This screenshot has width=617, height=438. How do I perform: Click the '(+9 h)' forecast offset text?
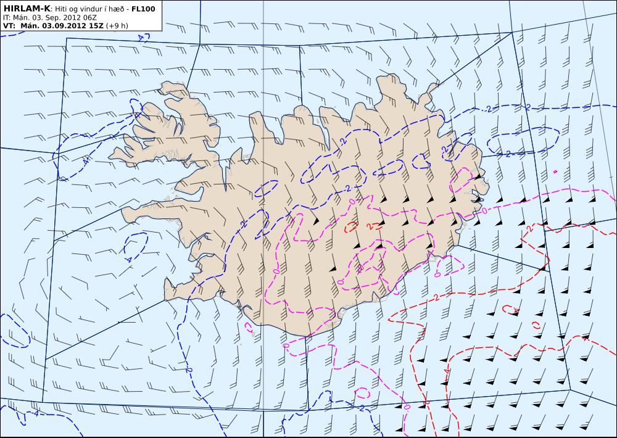(117, 26)
